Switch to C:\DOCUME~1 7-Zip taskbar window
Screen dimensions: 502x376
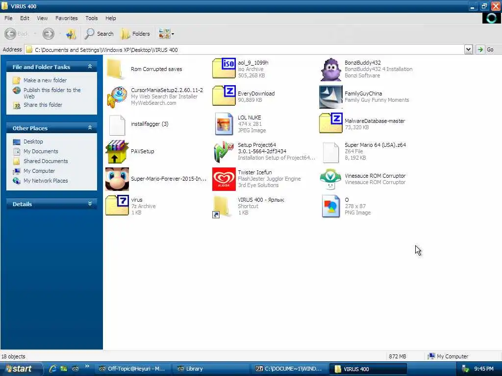(289, 369)
